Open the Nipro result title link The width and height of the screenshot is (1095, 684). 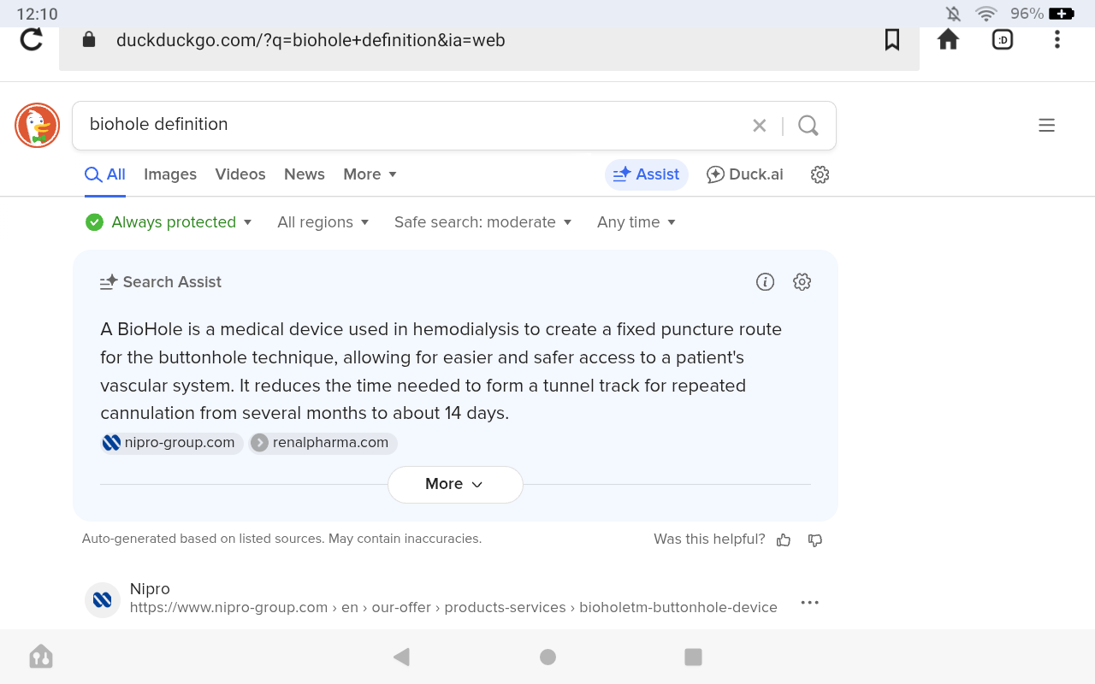(x=150, y=589)
